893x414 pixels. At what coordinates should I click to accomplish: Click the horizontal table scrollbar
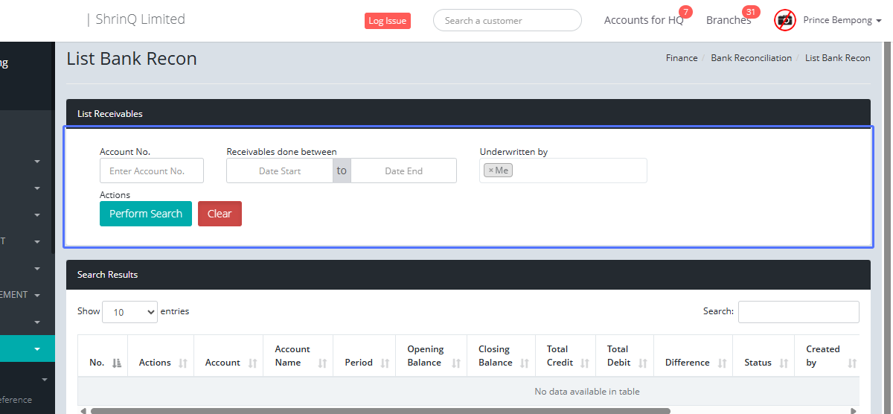[380, 410]
